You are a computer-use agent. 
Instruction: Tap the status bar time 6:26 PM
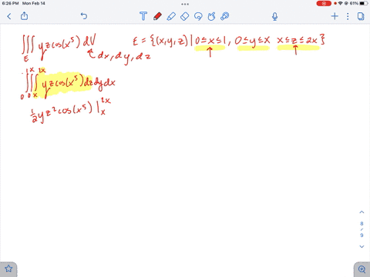(x=10, y=3)
